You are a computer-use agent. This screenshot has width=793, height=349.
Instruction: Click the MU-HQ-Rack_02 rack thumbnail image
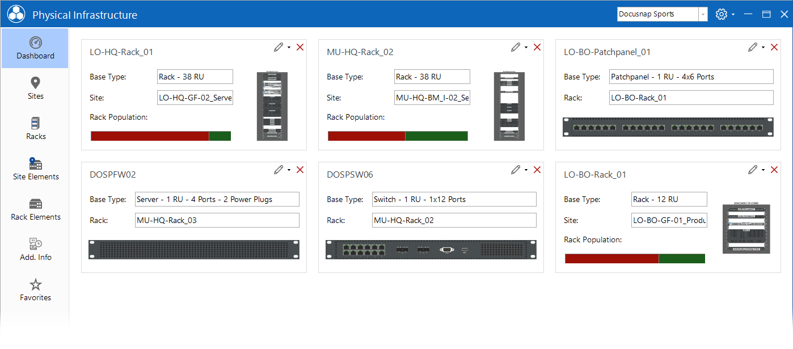click(509, 106)
